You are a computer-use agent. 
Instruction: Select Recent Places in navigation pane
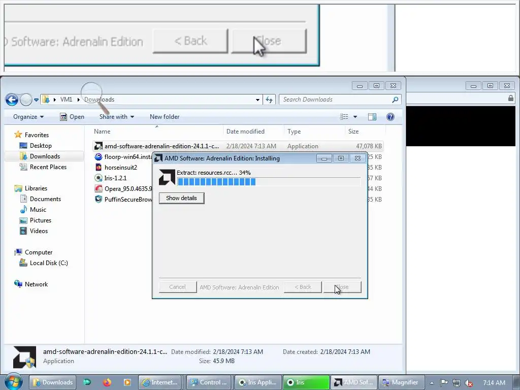pos(44,167)
